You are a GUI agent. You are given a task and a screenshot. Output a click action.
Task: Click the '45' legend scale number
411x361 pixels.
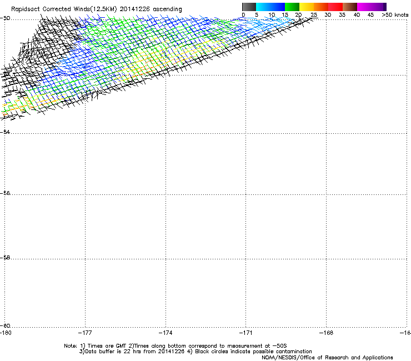pos(370,15)
